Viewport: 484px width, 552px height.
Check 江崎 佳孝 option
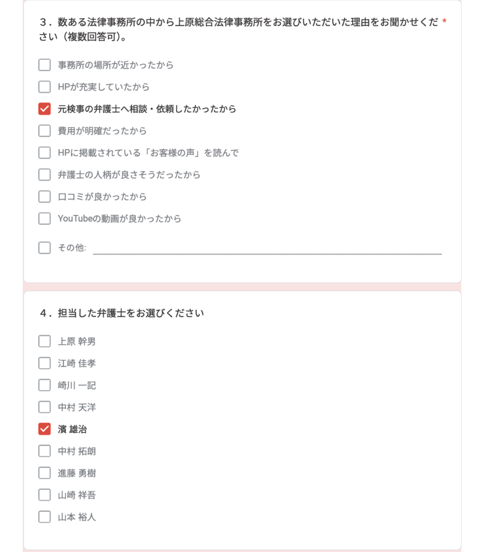[x=44, y=363]
